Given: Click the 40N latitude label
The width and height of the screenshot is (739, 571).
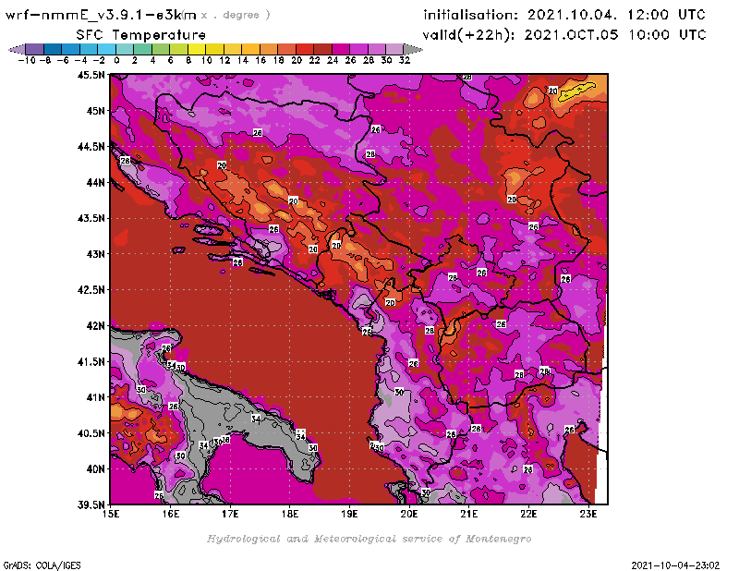Looking at the screenshot, I should click(95, 468).
